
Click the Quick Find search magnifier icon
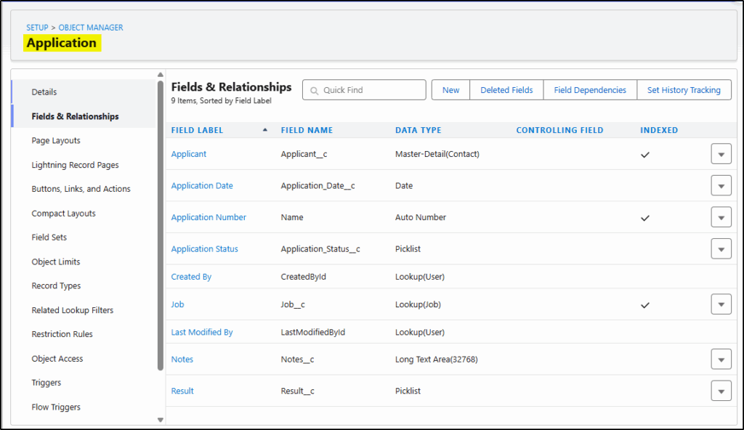coord(315,91)
